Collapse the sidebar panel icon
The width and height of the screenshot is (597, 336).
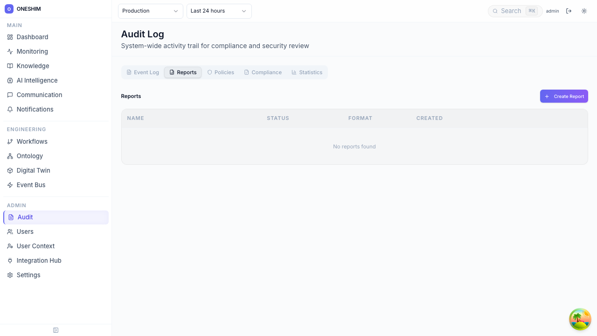click(56, 330)
